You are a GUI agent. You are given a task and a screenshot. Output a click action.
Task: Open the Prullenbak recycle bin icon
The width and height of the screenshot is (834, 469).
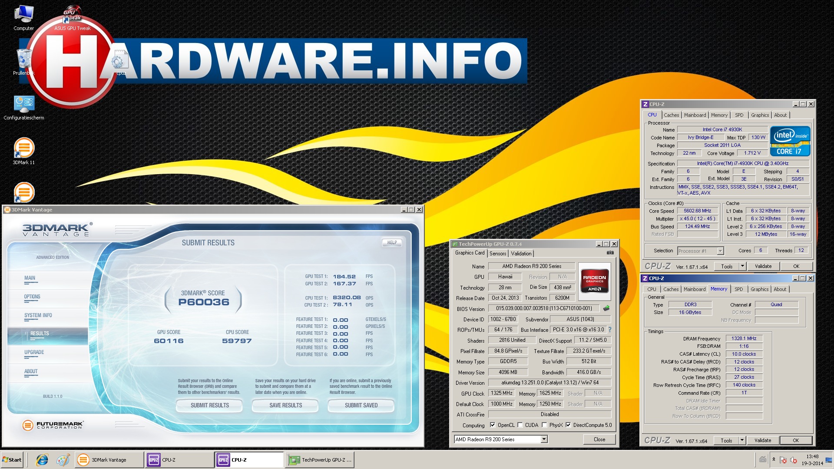pos(24,62)
